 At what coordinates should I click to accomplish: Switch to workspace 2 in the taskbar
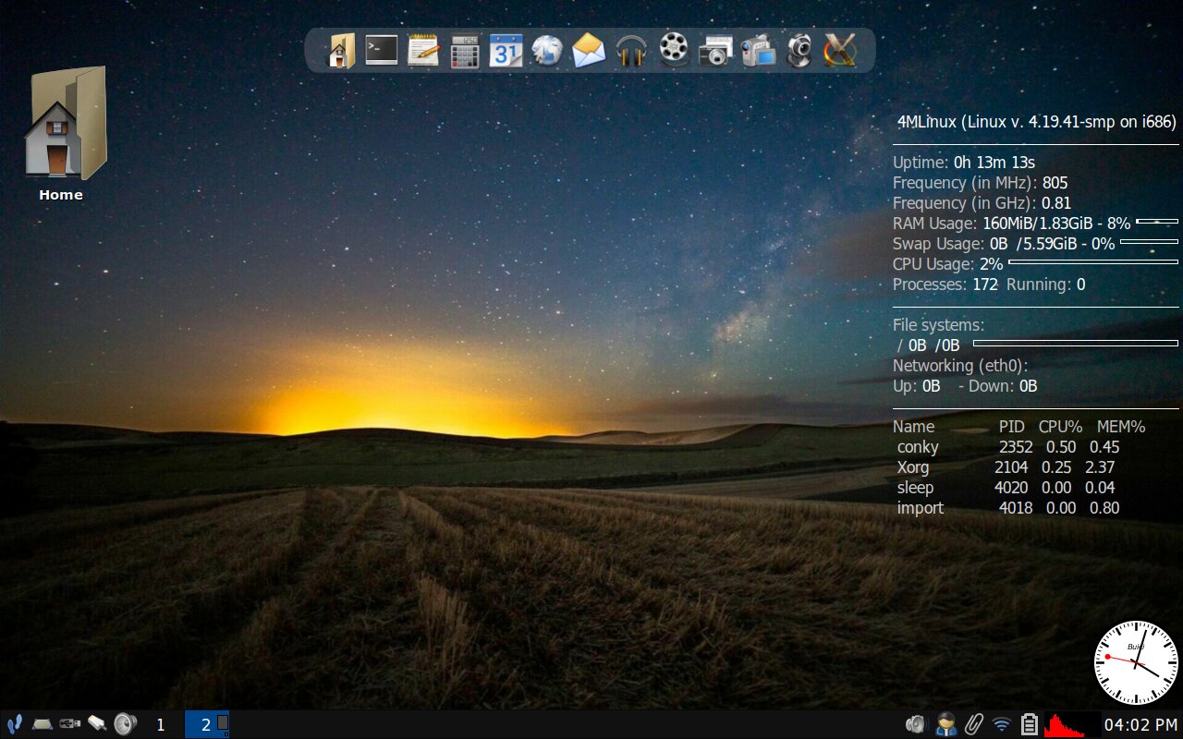pyautogui.click(x=208, y=724)
